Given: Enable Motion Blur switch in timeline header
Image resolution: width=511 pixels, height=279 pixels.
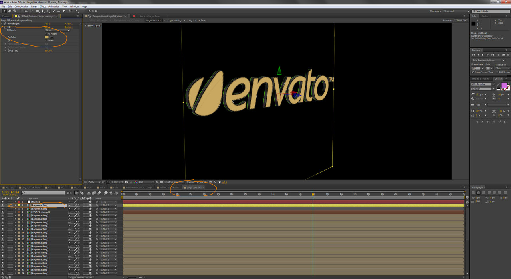Looking at the screenshot, I should coord(99,193).
